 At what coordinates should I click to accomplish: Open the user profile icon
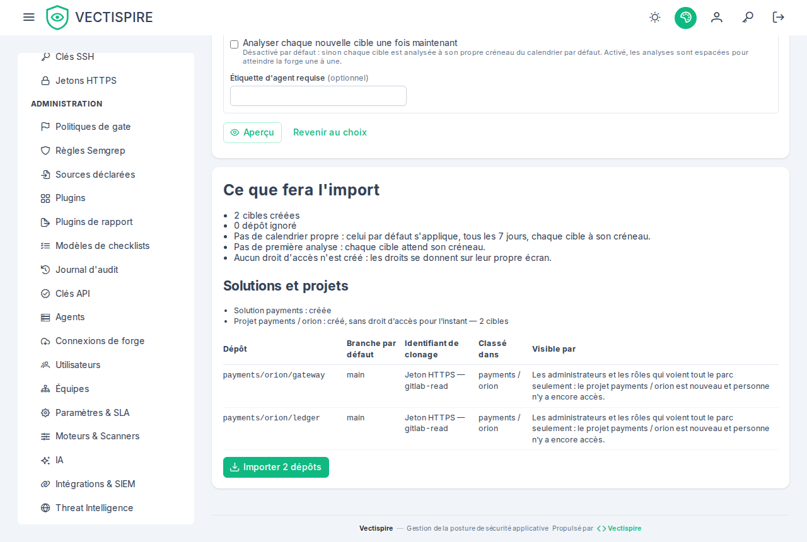coord(717,17)
